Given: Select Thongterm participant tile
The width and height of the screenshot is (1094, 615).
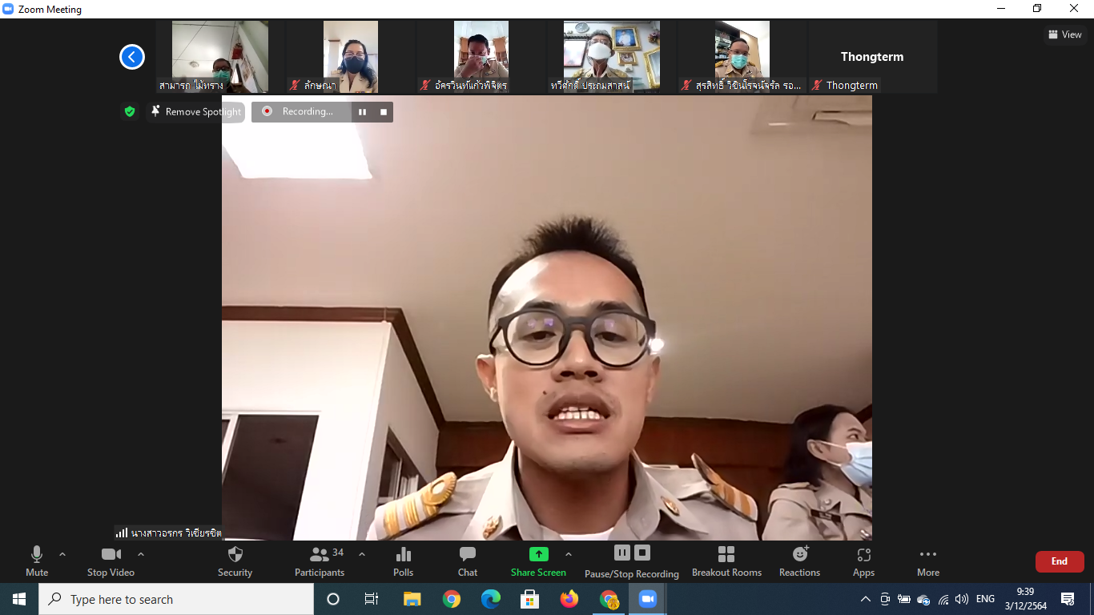Looking at the screenshot, I should point(872,57).
